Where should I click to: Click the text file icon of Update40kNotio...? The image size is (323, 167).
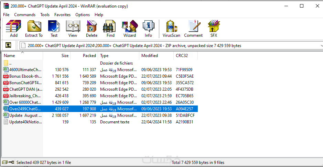click(x=6, y=122)
